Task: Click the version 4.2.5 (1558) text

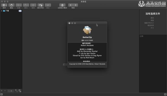Action: pyautogui.click(x=87, y=40)
